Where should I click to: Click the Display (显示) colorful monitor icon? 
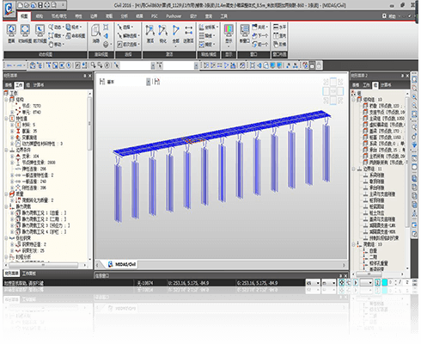[229, 30]
